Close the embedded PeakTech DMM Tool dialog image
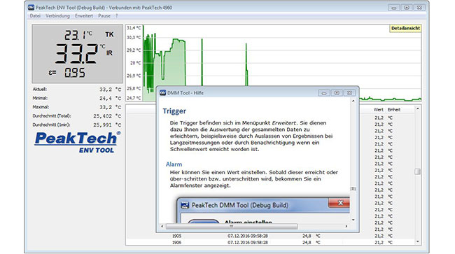Image resolution: width=455 pixels, height=254 pixels. point(339,203)
